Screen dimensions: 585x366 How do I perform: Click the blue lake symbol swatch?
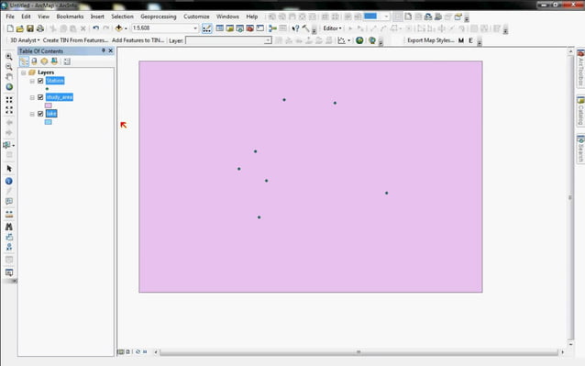tap(48, 122)
